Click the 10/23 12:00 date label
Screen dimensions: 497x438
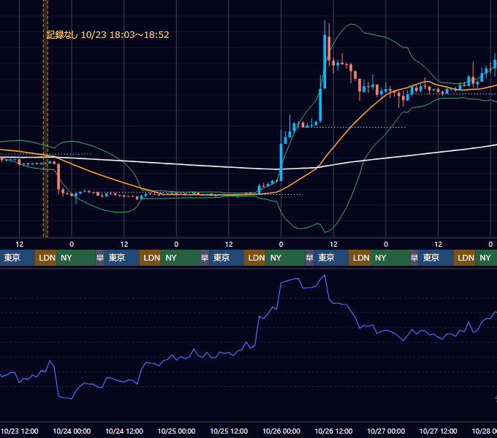19,431
